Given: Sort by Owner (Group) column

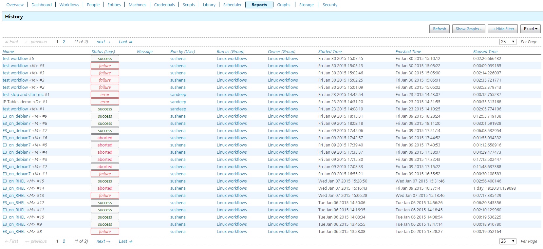Looking at the screenshot, I should tap(282, 51).
